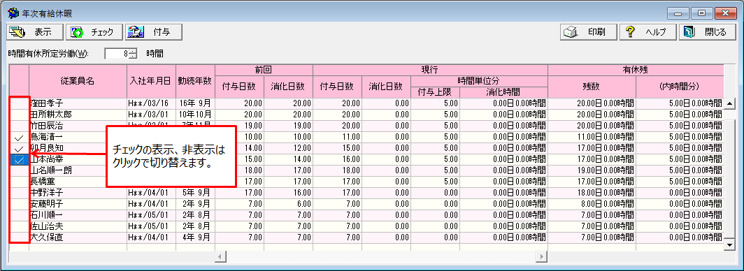Click 12.00 previous used days for 卯月良知
The height and width of the screenshot is (271, 744).
point(288,148)
